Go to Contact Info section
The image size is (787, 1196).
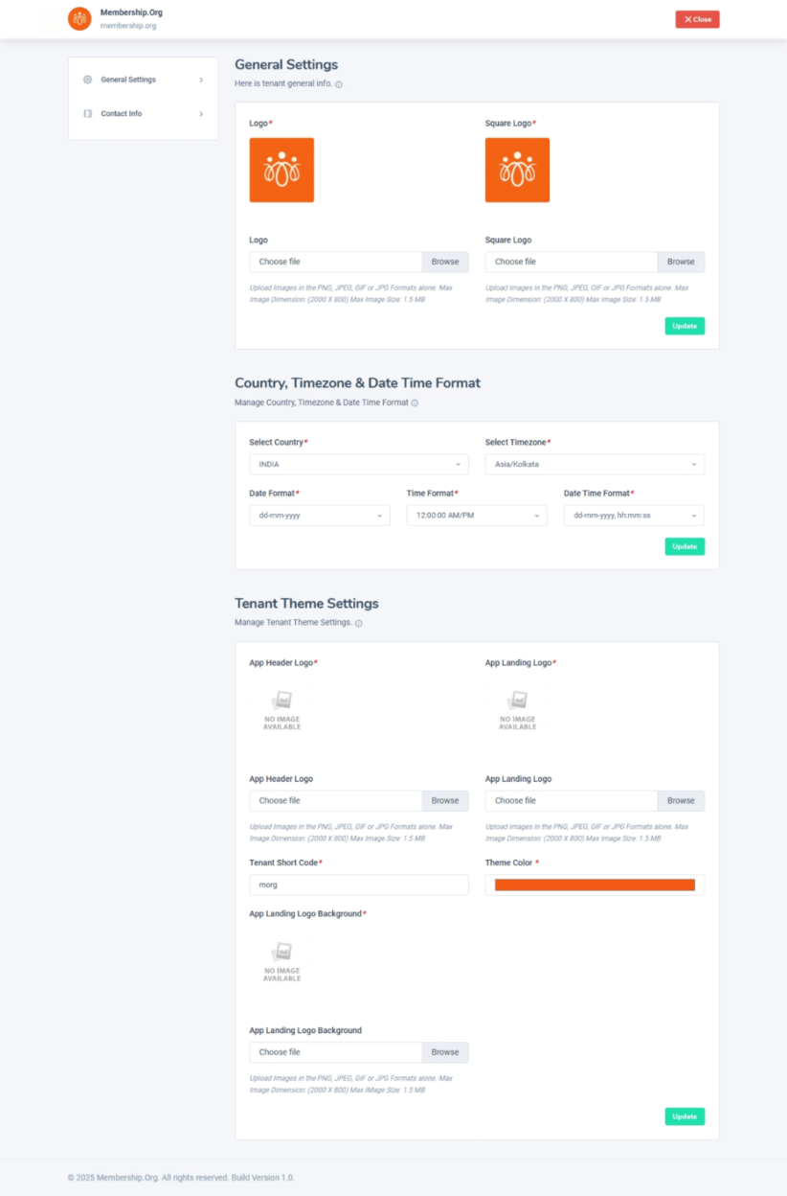coord(122,113)
